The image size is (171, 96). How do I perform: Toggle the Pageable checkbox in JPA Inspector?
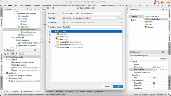[154, 83]
